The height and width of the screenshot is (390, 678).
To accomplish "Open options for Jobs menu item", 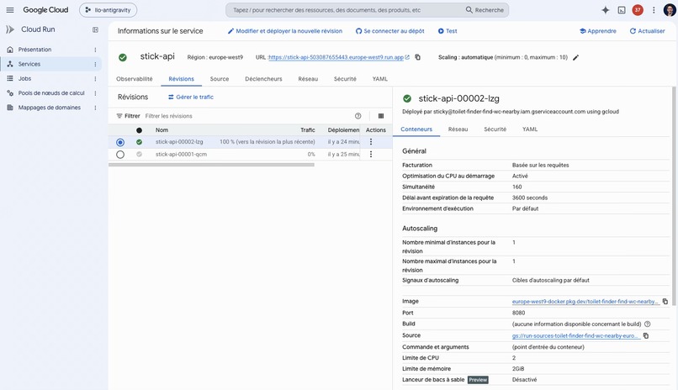I will 95,79.
